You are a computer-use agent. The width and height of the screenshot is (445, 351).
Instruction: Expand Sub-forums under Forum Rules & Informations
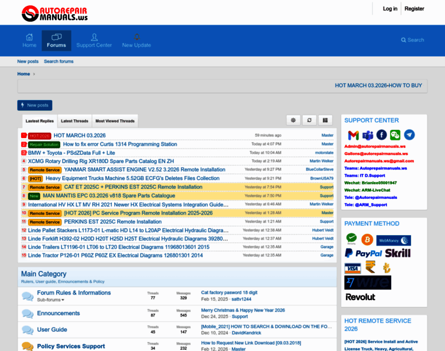(51, 300)
